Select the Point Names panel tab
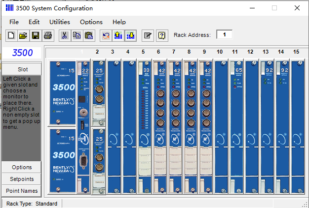Viewport: 309px width, 208px height. pos(22,191)
